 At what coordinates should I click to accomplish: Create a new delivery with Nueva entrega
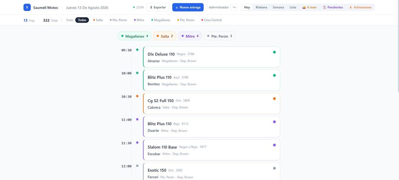188,7
